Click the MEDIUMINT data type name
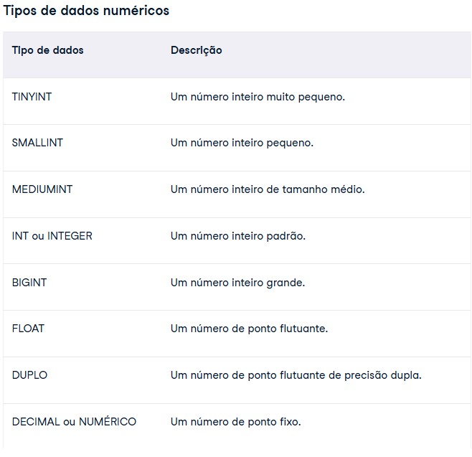Image resolution: width=472 pixels, height=457 pixels. point(42,189)
